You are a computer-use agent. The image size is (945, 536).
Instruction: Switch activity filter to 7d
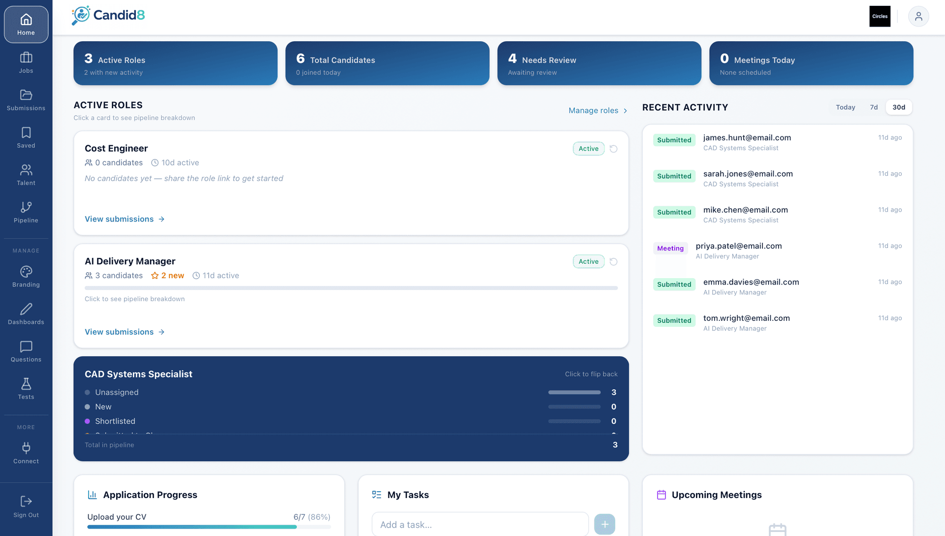pos(874,107)
